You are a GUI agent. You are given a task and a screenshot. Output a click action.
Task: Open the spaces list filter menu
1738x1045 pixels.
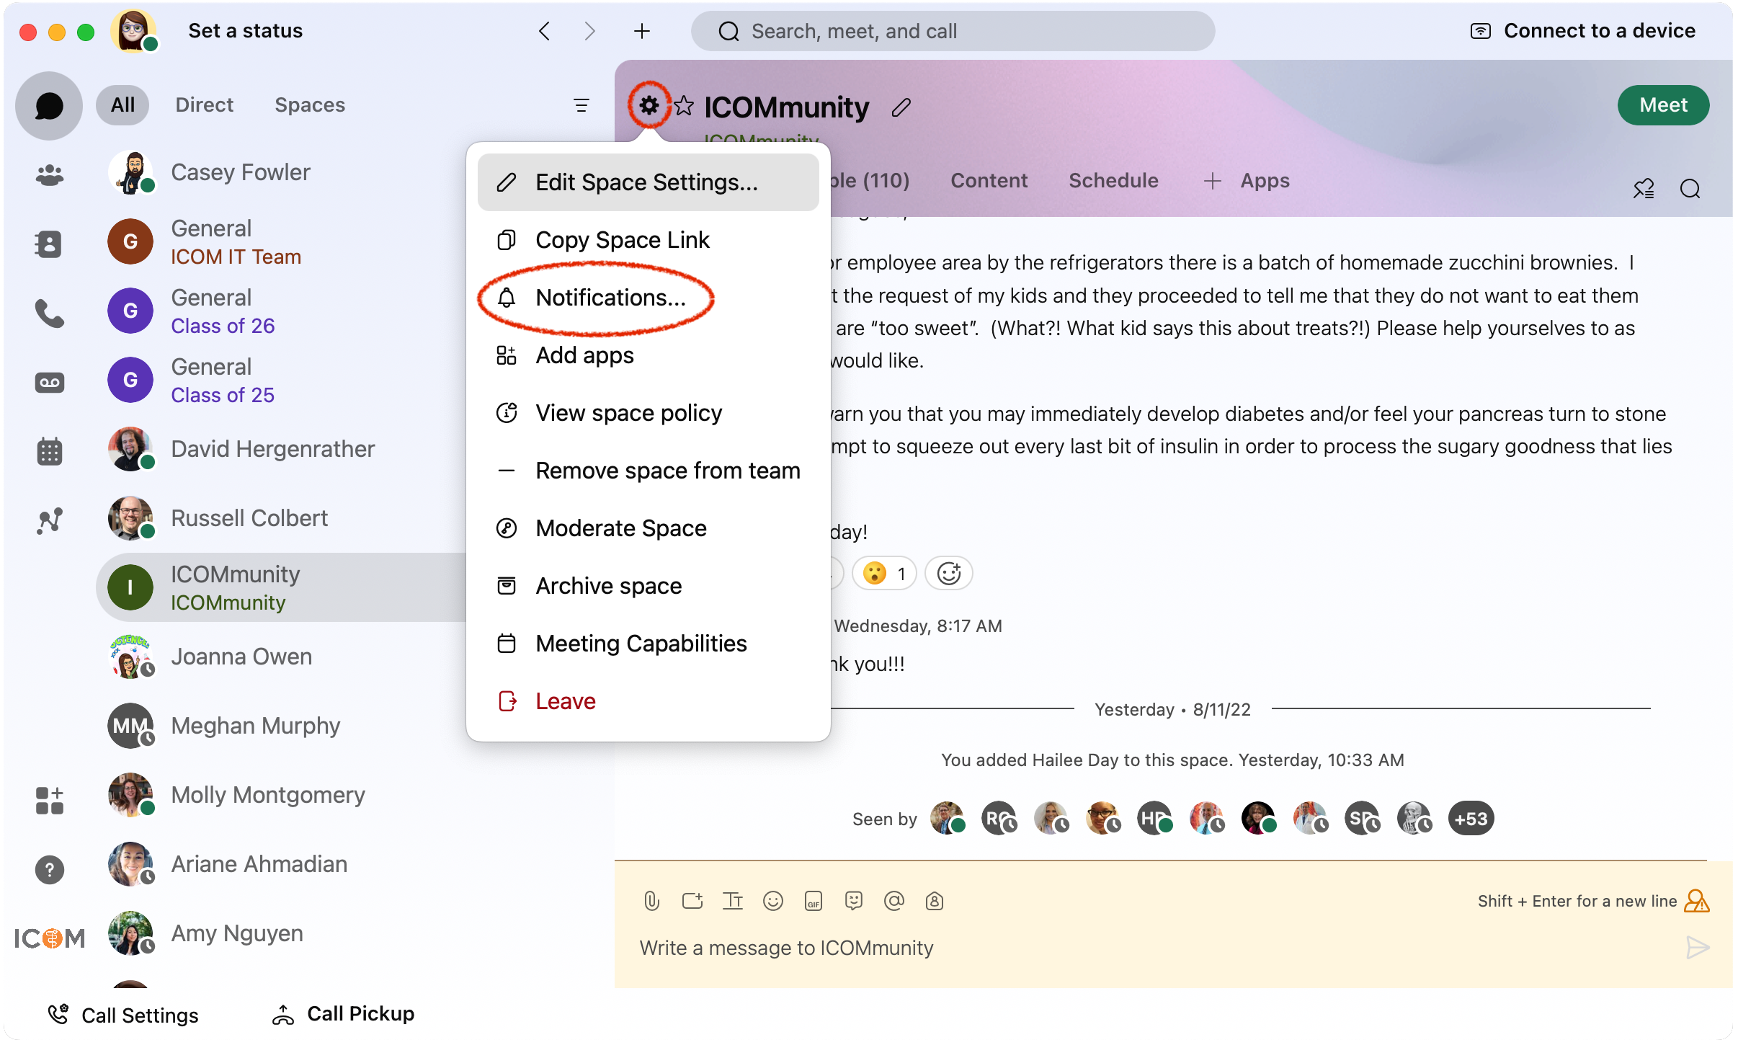coord(581,105)
